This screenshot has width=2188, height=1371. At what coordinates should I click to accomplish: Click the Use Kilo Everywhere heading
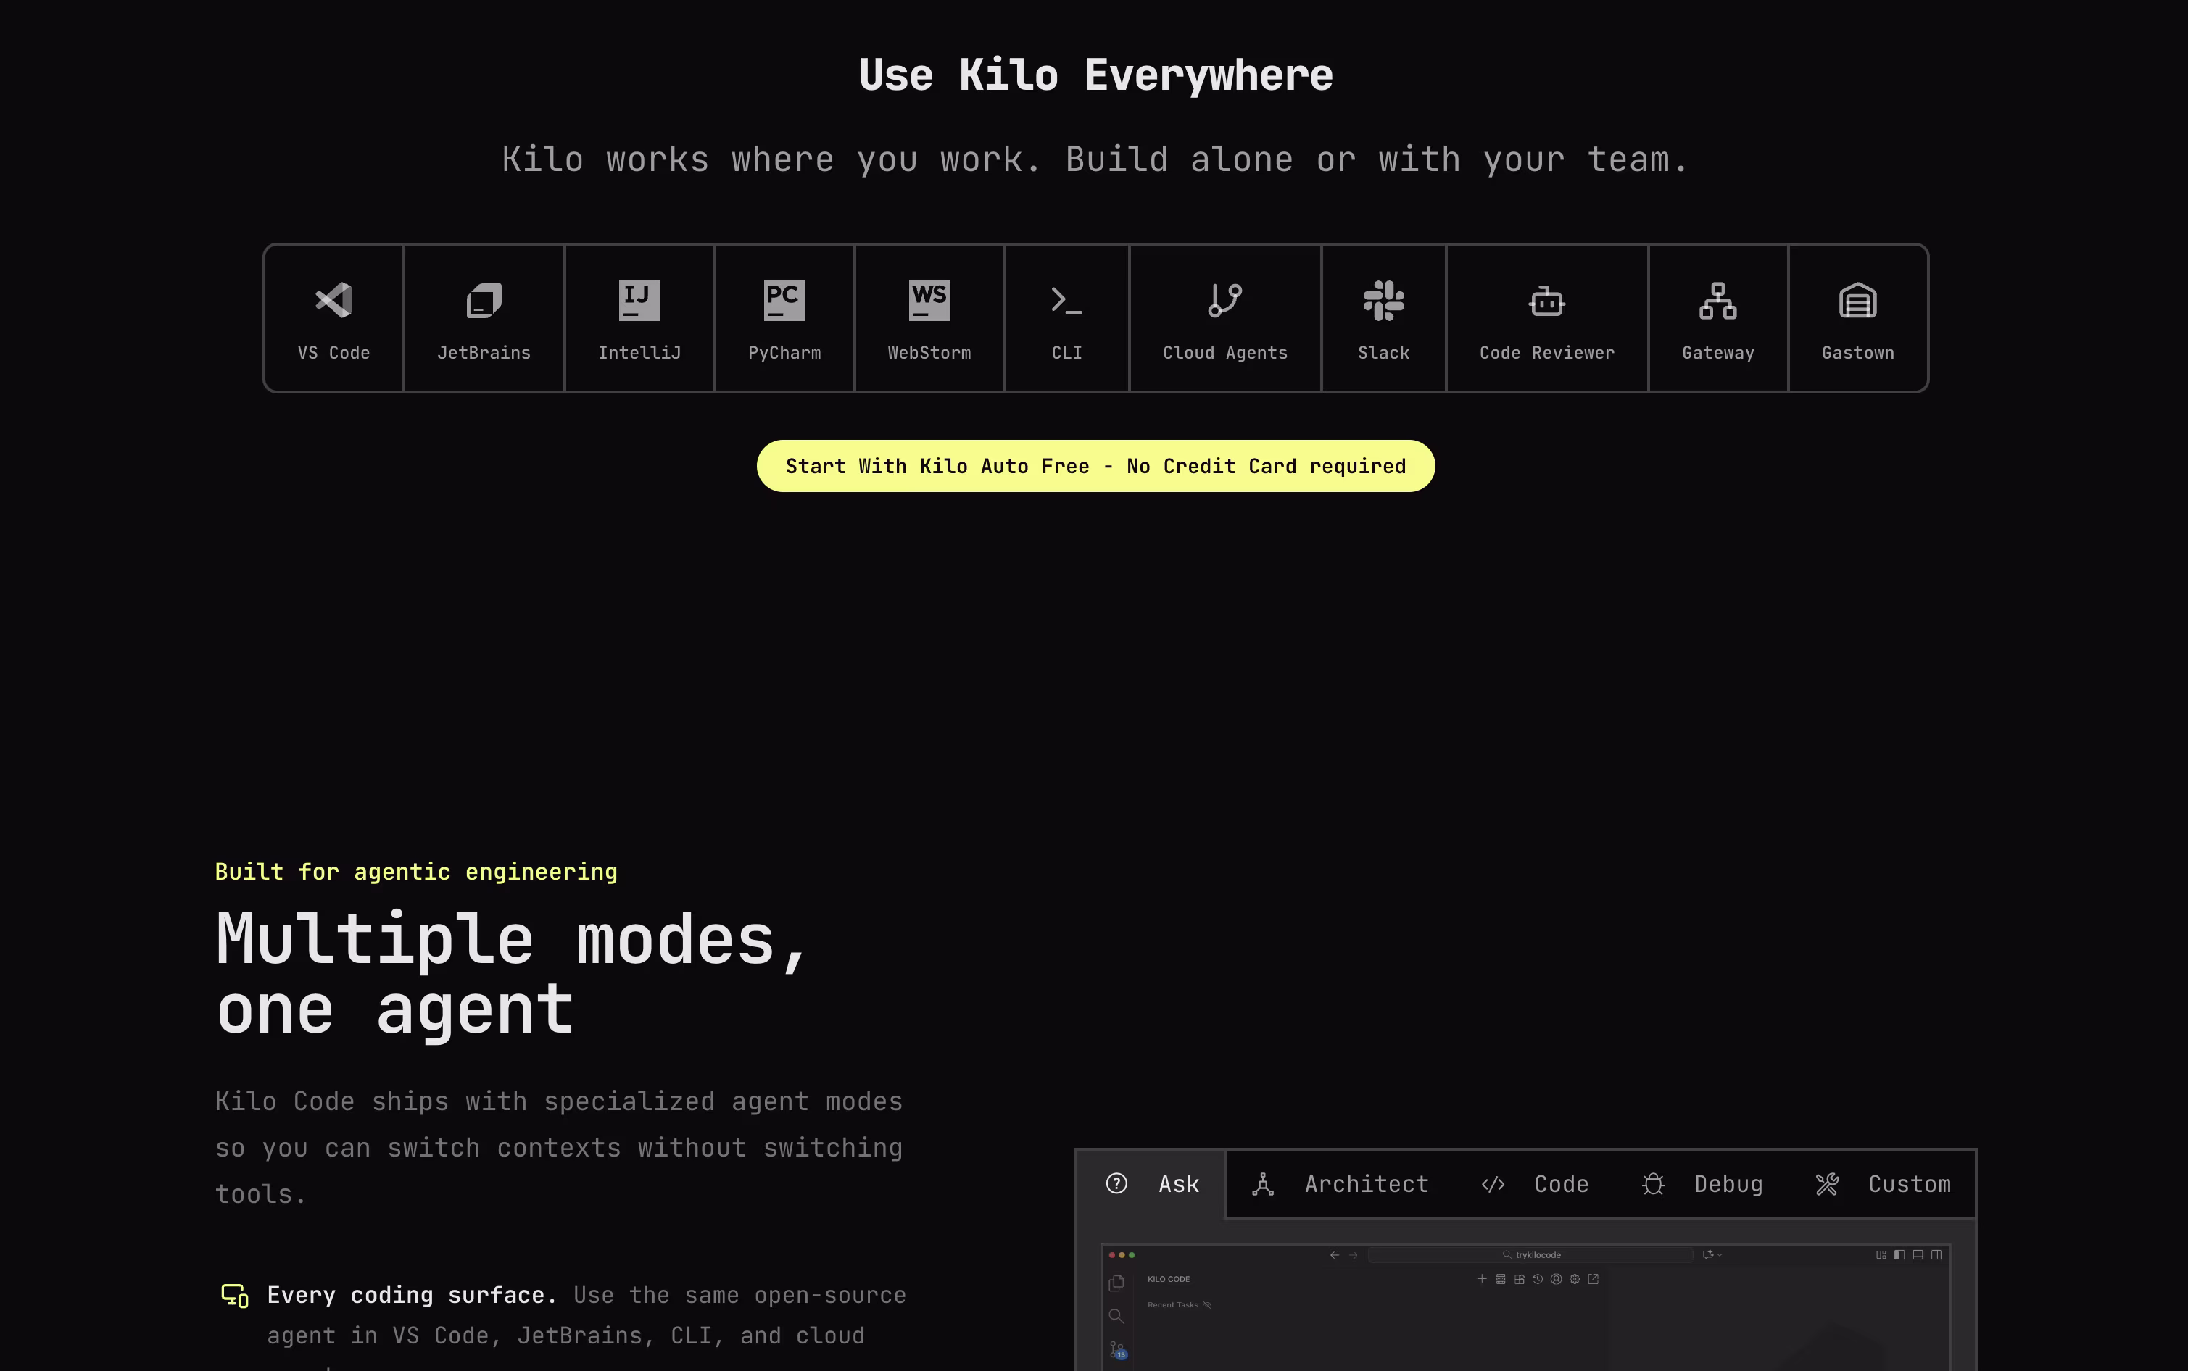click(x=1096, y=75)
